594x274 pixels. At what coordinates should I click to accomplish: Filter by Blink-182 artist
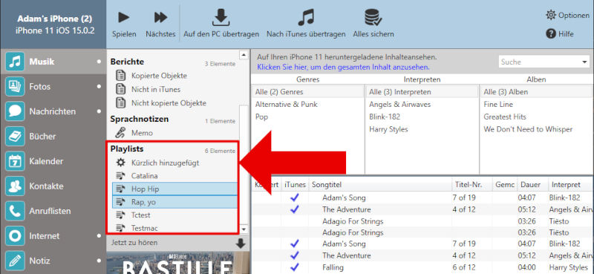[385, 117]
